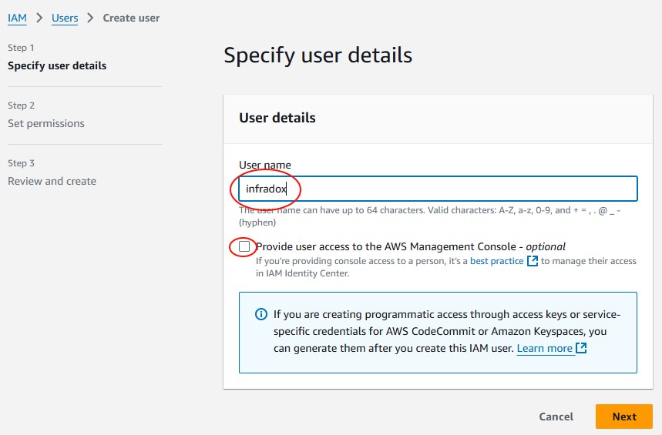Enable AWS Management Console access checkbox
Viewport: 662px width, 435px height.
(x=244, y=246)
